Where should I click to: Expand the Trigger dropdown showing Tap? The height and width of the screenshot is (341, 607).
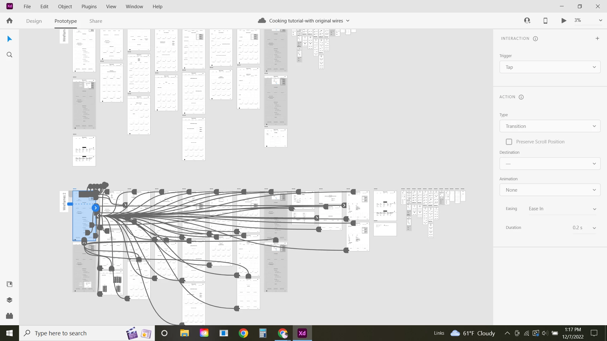[x=550, y=67]
